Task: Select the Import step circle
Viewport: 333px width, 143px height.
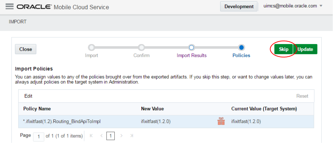Action: (x=91, y=48)
